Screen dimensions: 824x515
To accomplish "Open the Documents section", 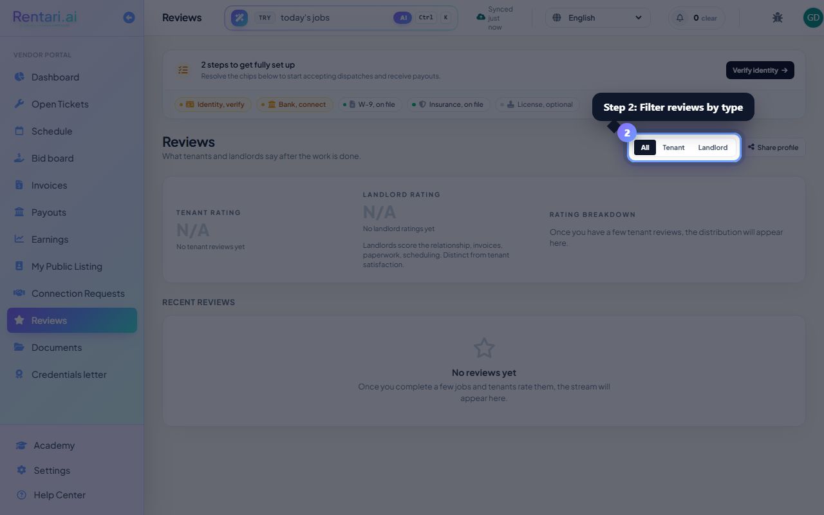I will (72, 348).
